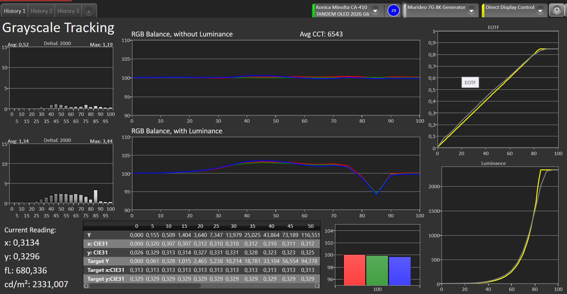
Task: Click the red bar in RGB bar chart
Action: (x=354, y=270)
